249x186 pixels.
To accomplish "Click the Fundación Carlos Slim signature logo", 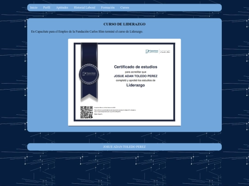I will coord(165,51).
